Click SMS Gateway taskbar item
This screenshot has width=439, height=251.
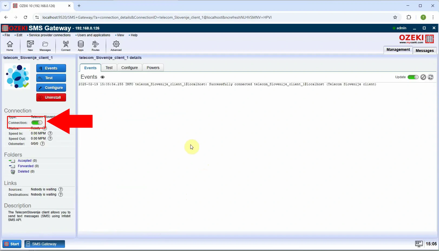pyautogui.click(x=45, y=244)
